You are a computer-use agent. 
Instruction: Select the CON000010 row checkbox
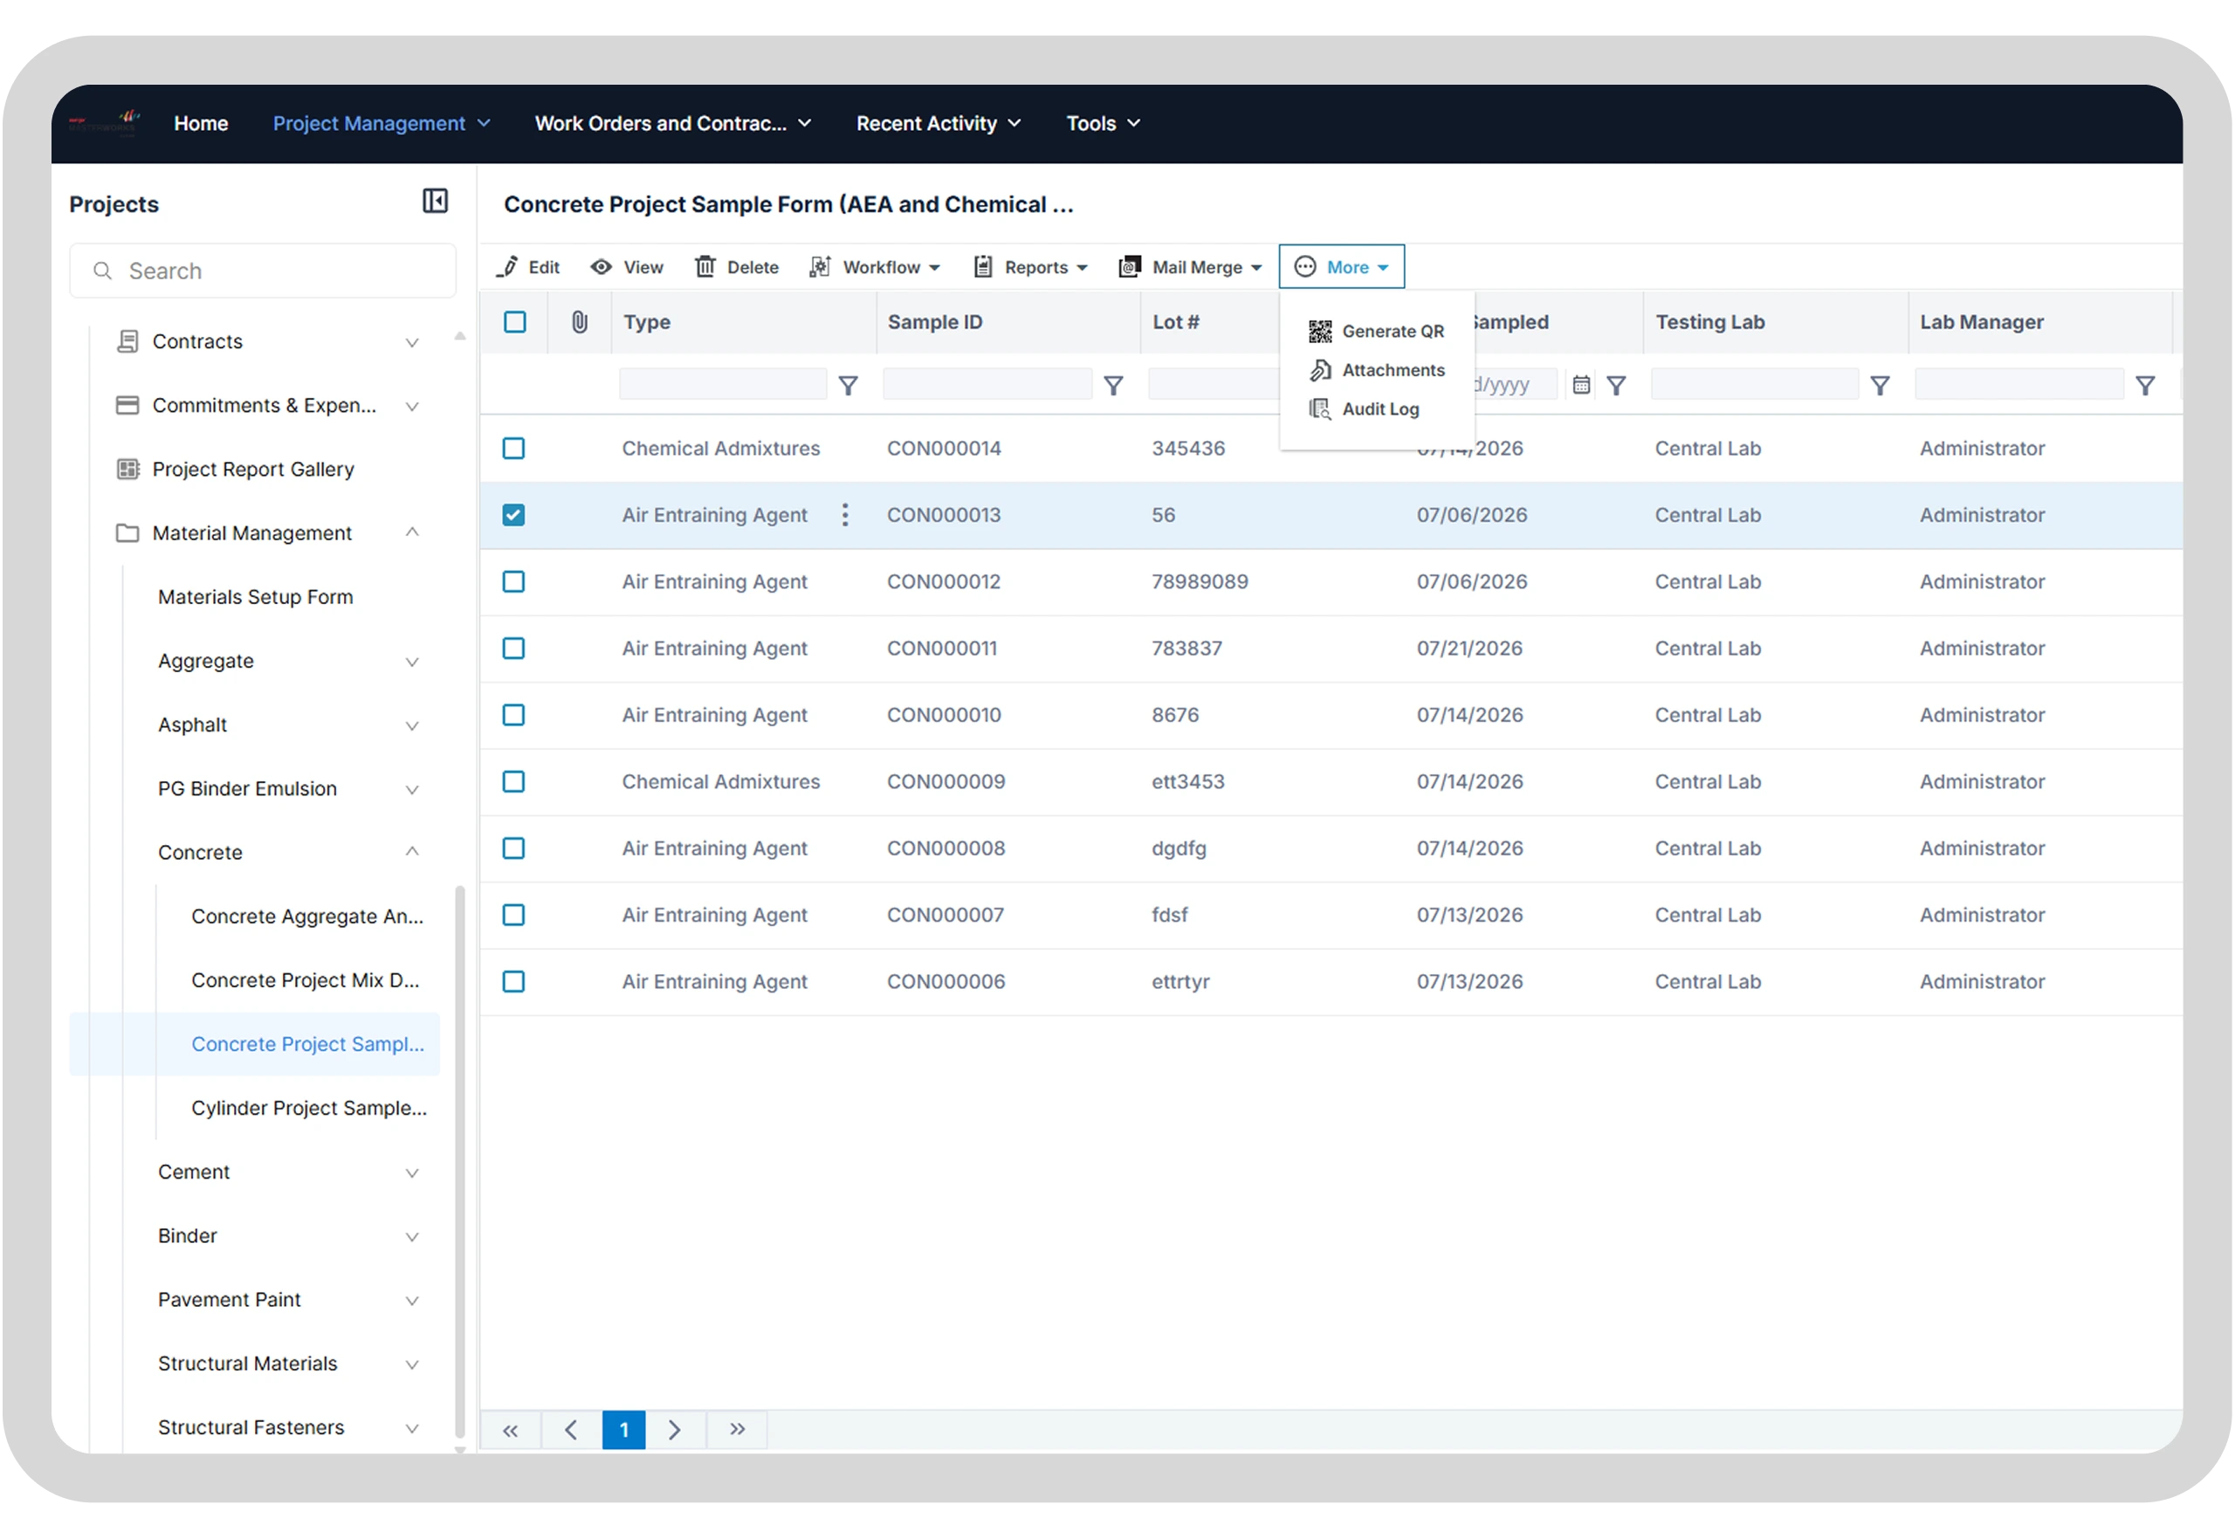514,715
